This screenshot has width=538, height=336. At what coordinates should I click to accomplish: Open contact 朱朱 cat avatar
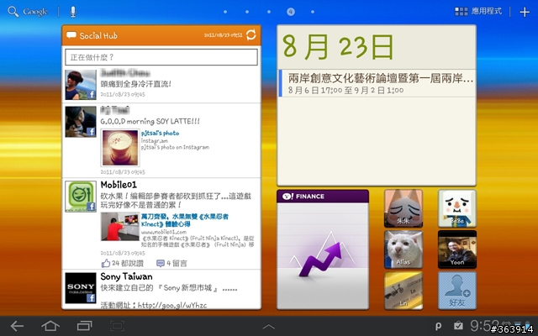pos(403,208)
